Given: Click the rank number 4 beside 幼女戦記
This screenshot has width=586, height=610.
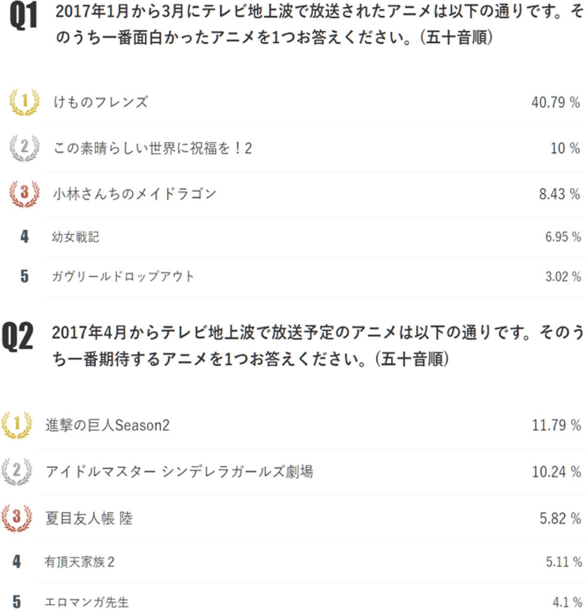Looking at the screenshot, I should [x=24, y=237].
